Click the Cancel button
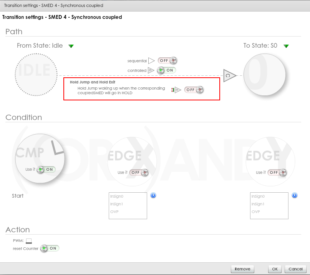This screenshot has width=310, height=275. pyautogui.click(x=295, y=269)
